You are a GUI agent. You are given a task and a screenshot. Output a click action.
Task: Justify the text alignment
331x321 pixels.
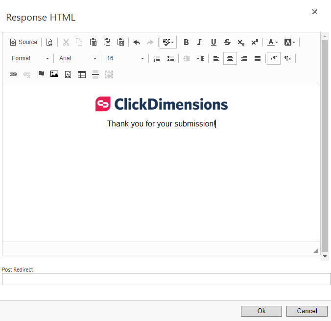[258, 58]
